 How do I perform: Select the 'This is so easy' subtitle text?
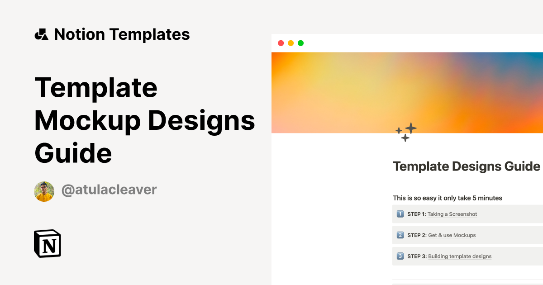click(x=447, y=198)
